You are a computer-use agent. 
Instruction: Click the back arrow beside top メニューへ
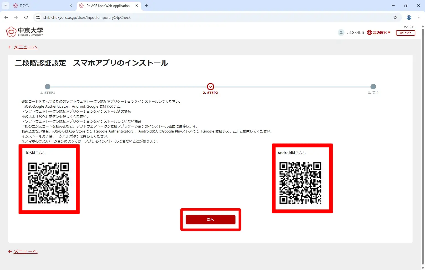coord(10,47)
